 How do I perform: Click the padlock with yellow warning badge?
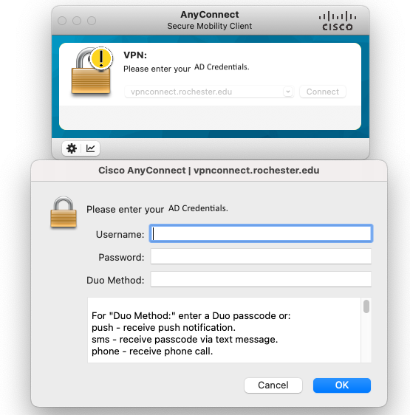pos(92,71)
